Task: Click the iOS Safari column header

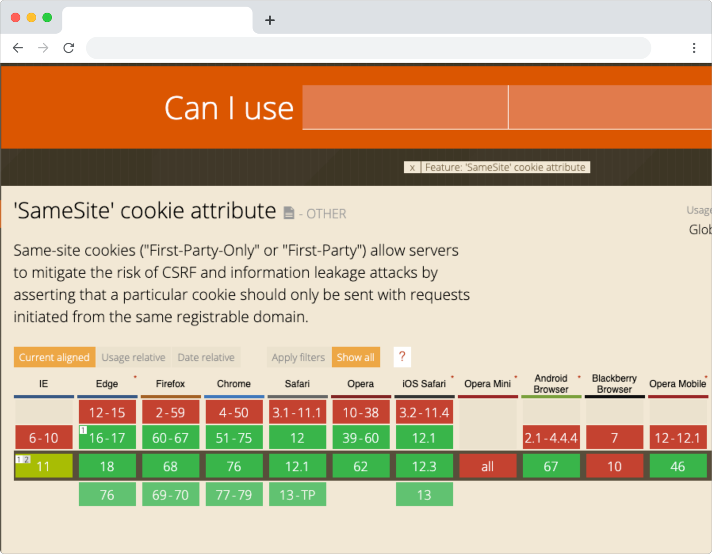Action: click(424, 384)
